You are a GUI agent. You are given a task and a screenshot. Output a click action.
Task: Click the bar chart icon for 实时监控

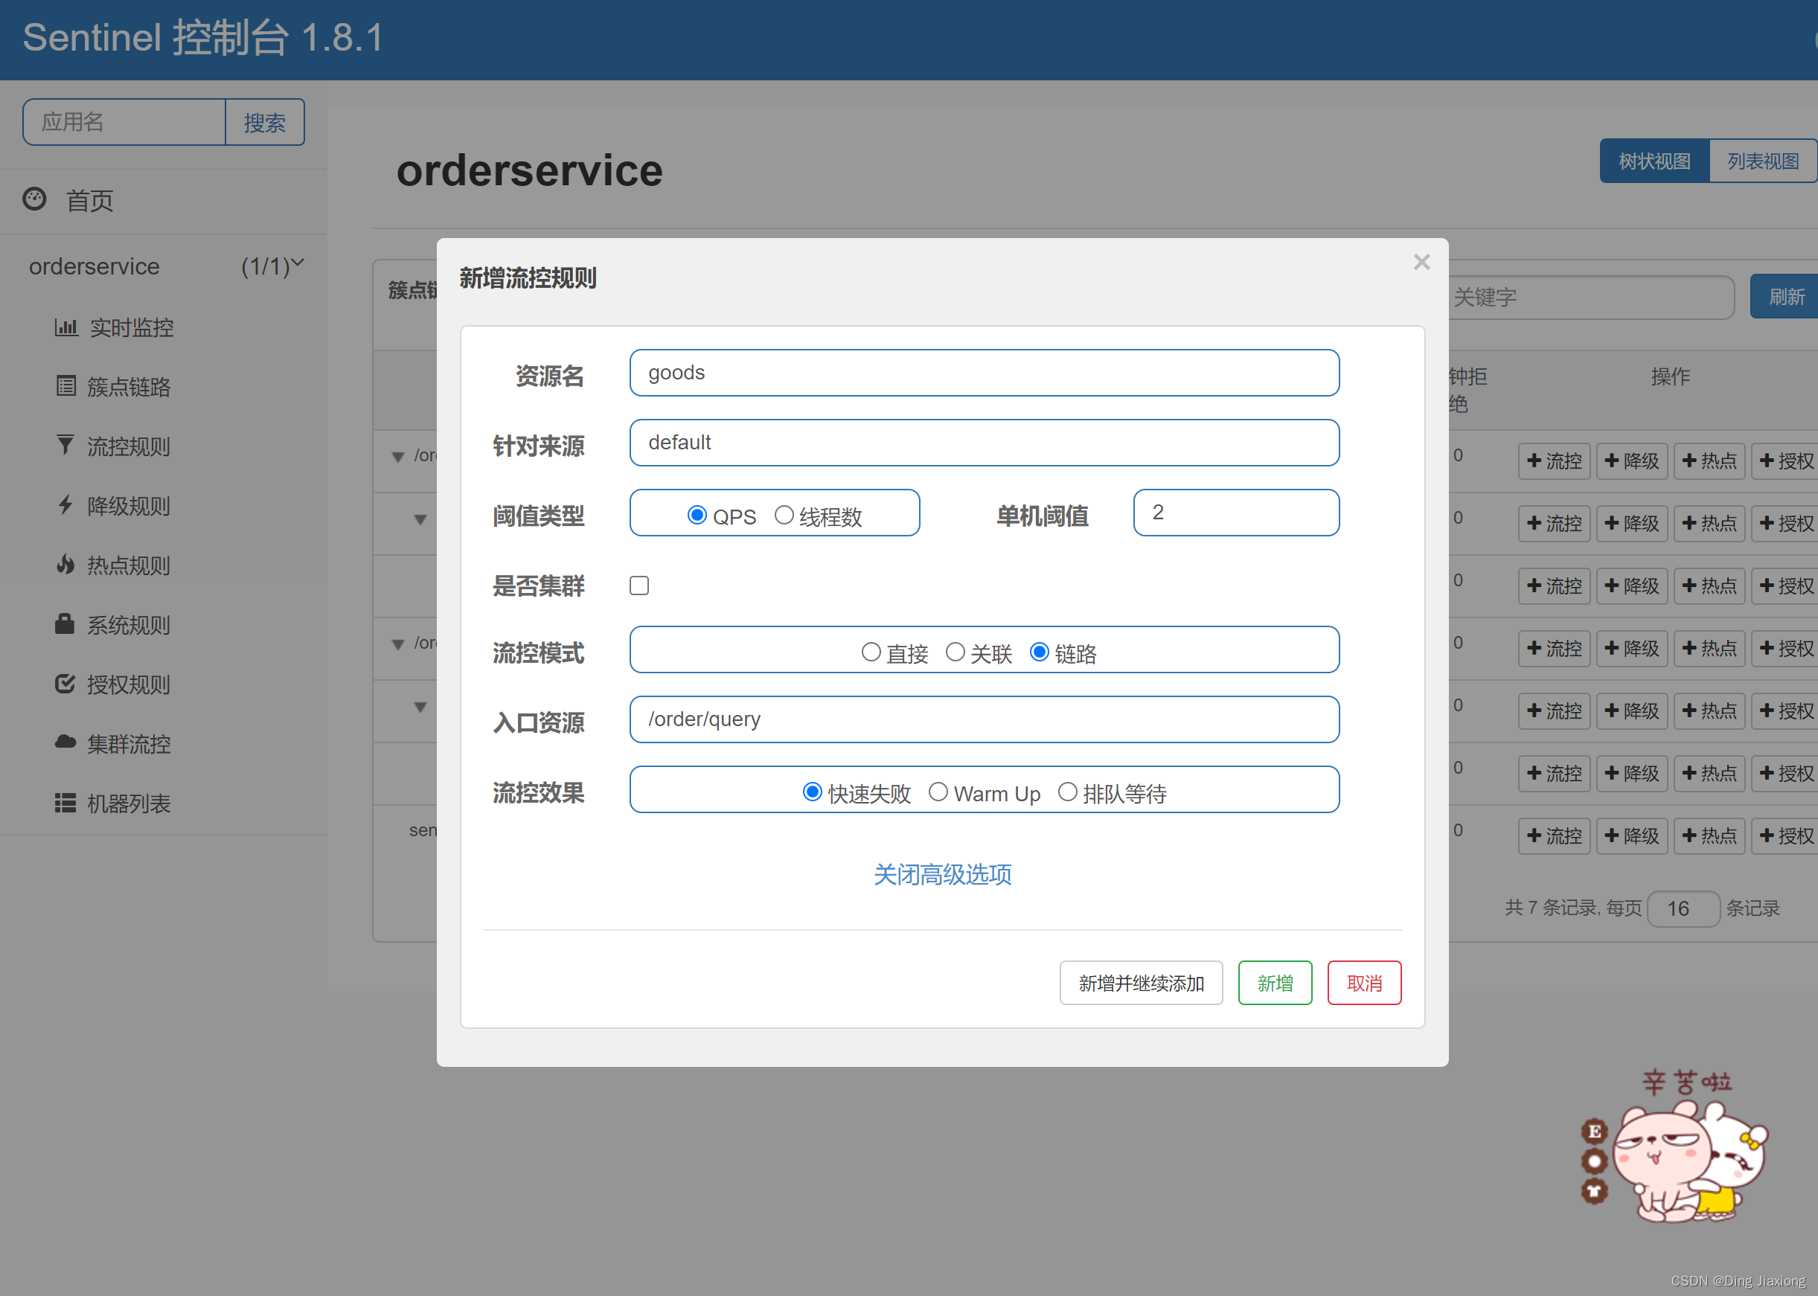pyautogui.click(x=66, y=327)
